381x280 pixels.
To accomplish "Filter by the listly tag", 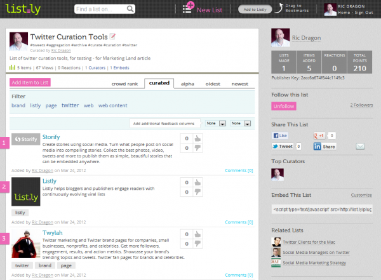I will [35, 105].
